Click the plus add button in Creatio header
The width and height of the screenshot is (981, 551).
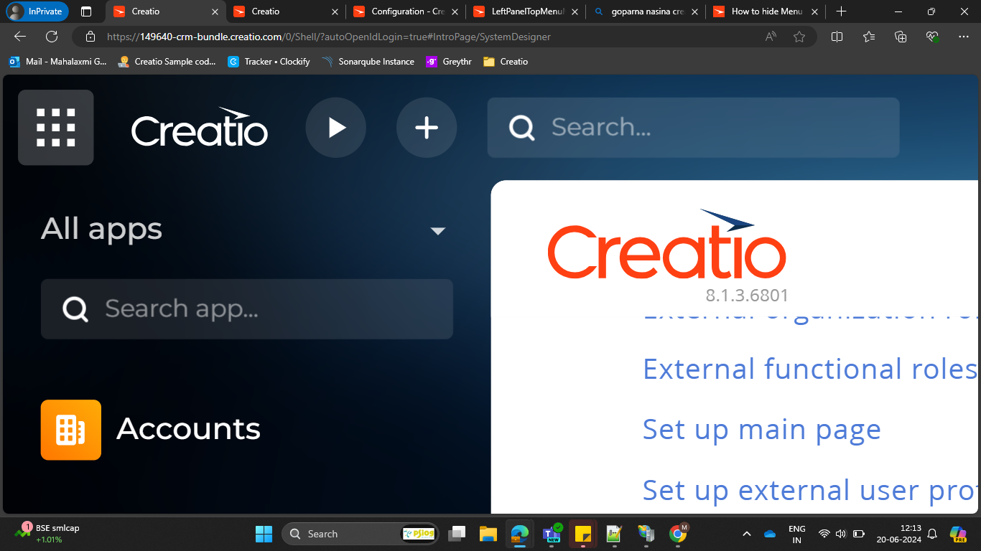(427, 128)
